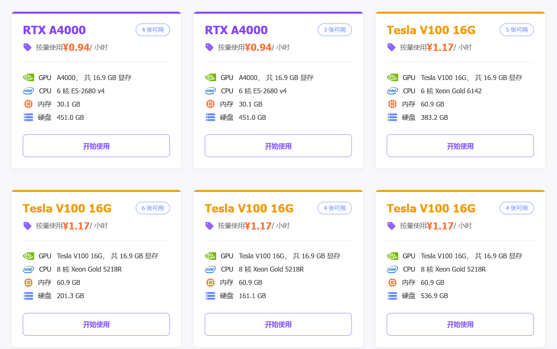Click price tag icon in the 5张可用 Tesla card
Image resolution: width=557 pixels, height=349 pixels.
391,47
